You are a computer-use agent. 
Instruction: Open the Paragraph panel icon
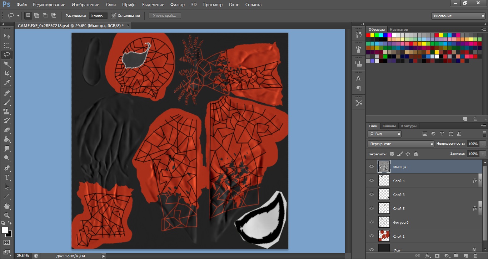[x=359, y=88]
